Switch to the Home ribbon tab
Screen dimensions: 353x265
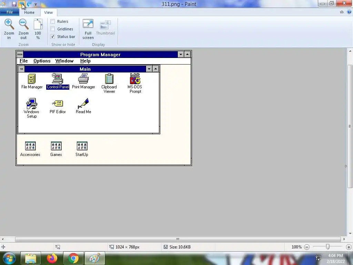coord(29,12)
